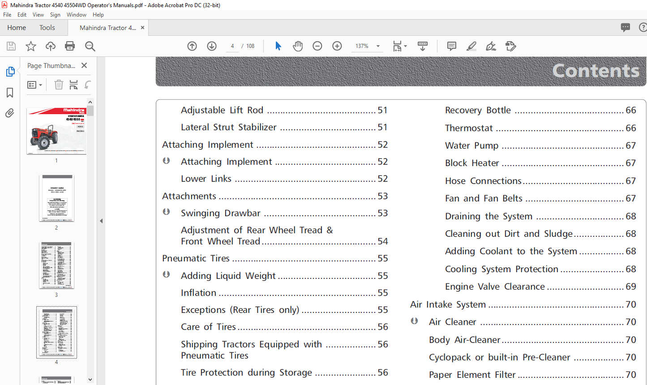
Task: Bookmark file with star icon
Action: tap(31, 46)
